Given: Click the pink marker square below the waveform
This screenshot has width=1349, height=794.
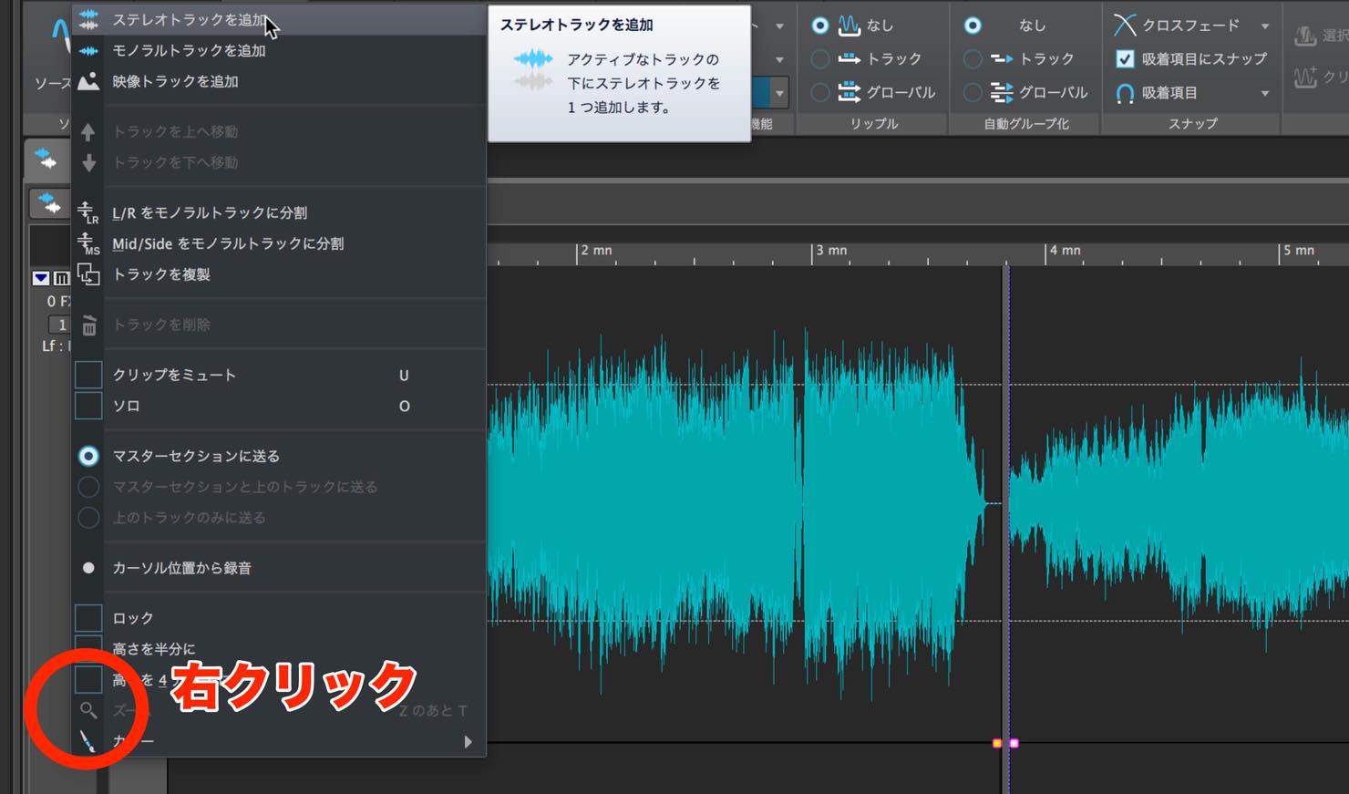Looking at the screenshot, I should [1014, 744].
